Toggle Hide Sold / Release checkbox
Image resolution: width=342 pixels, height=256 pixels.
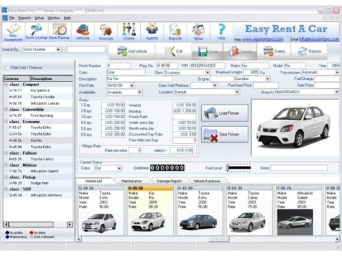[8, 68]
